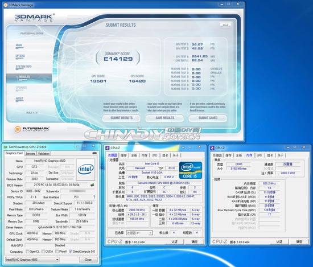
Task: Click the HELP button in 3DMark Vantage
Action: pyautogui.click(x=225, y=25)
